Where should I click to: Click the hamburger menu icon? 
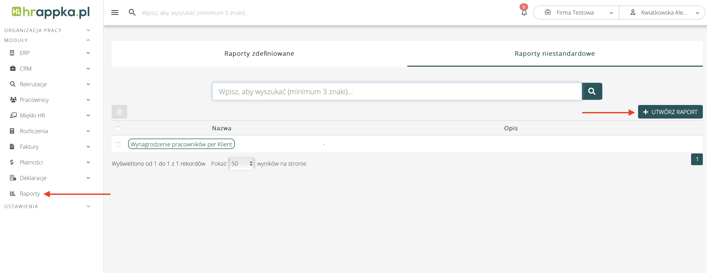[115, 13]
